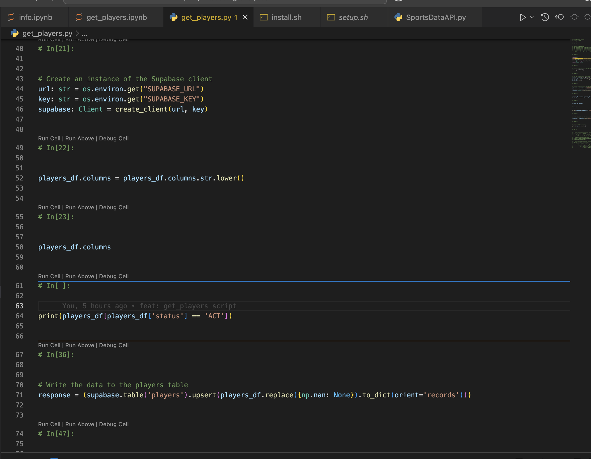Debug Cell for the In[22] cell
Image resolution: width=591 pixels, height=459 pixels.
point(114,138)
